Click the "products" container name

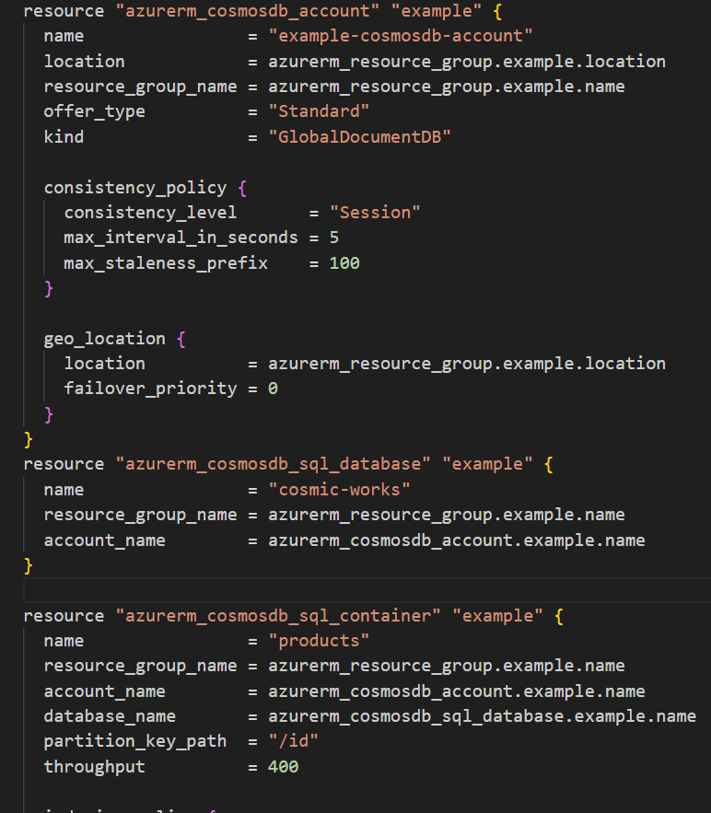[319, 641]
